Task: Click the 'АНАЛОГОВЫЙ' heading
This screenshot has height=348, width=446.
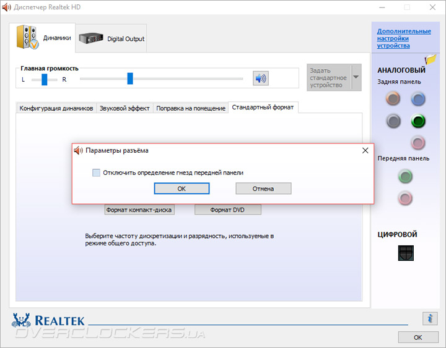Action: [x=401, y=70]
